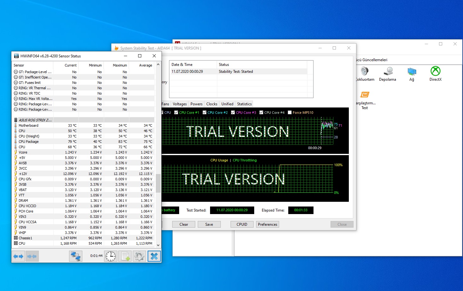Click the Sensor column header
Viewport: 463px width, 291px height.
coord(32,65)
